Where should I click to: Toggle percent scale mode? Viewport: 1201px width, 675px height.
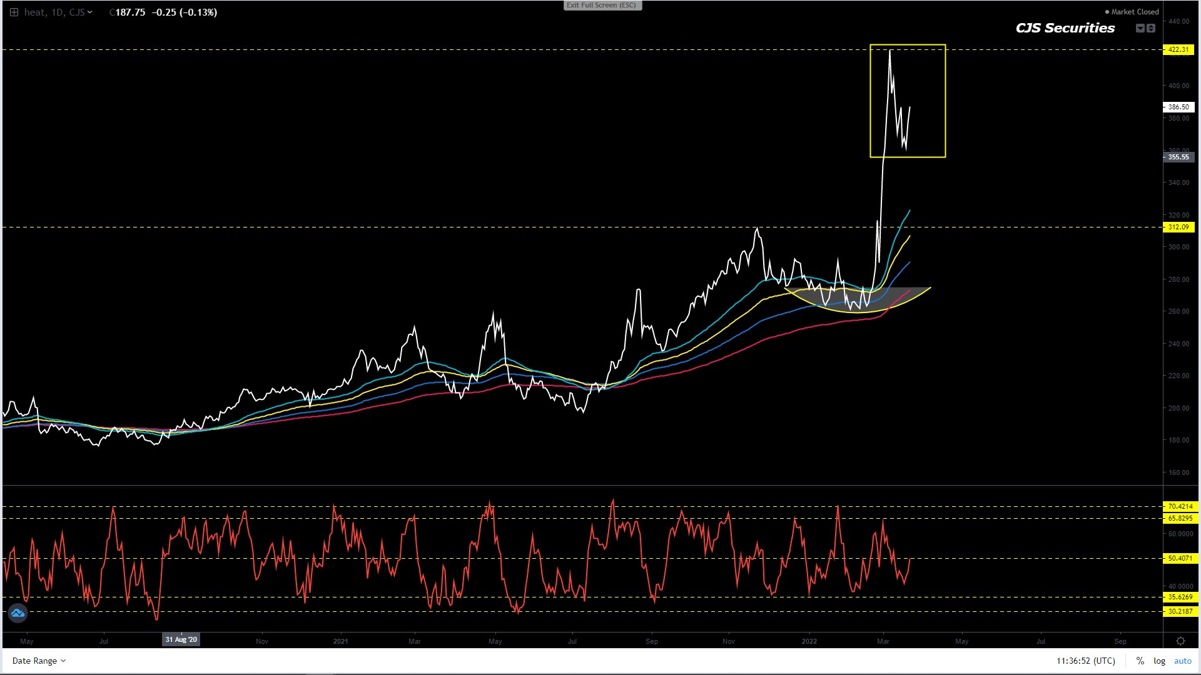1140,661
